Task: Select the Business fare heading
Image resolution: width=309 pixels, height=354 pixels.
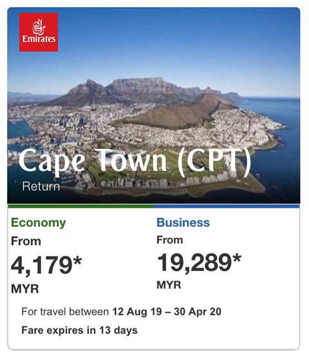Action: tap(183, 222)
